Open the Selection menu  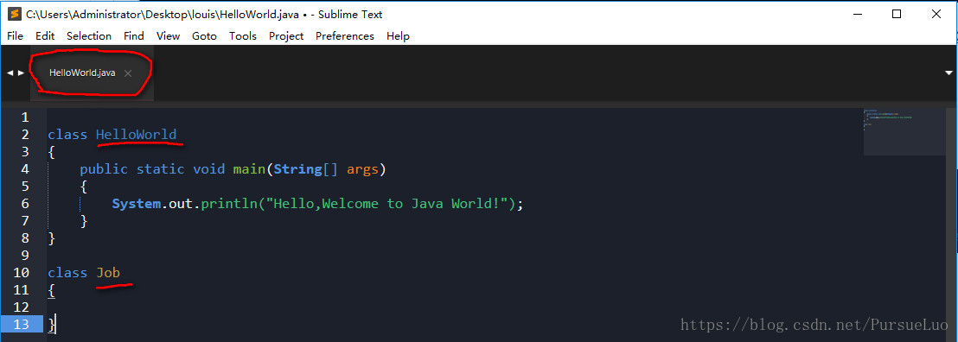[x=89, y=36]
